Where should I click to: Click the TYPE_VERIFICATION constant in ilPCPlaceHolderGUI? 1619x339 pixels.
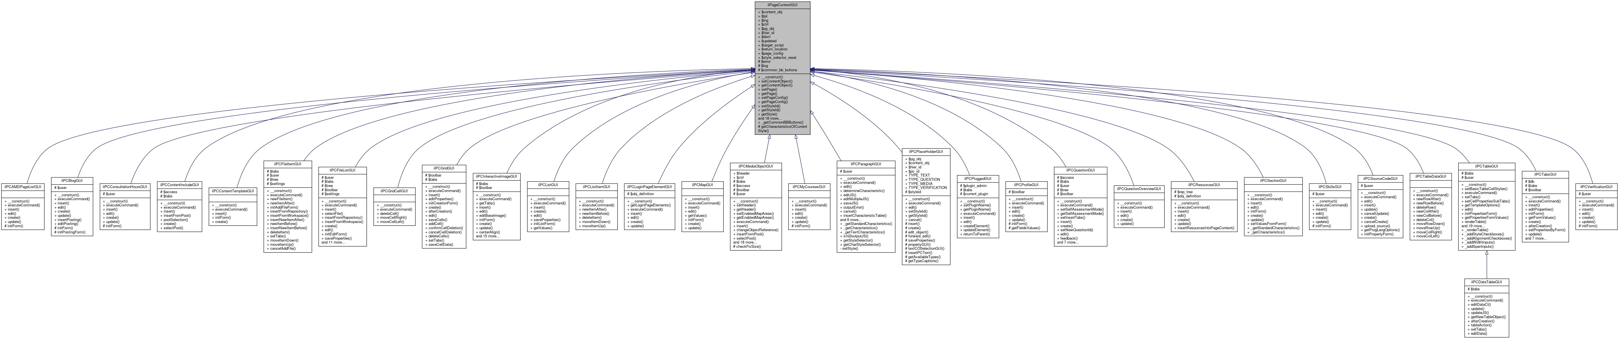pos(926,188)
